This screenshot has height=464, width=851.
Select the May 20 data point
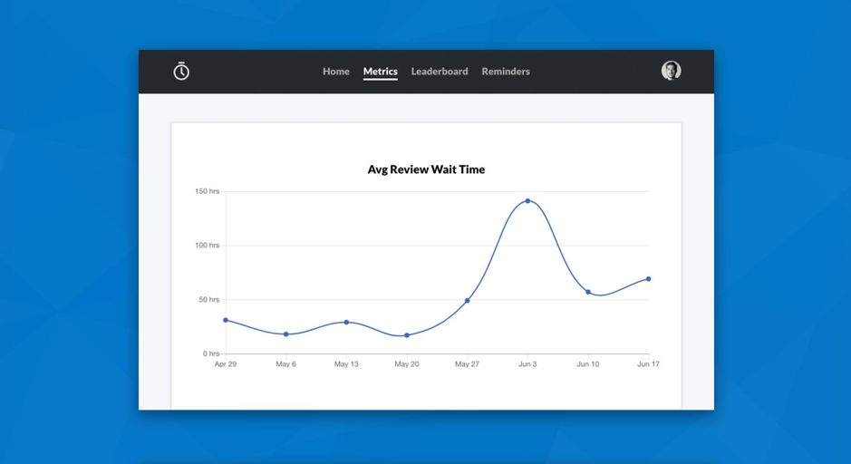[x=407, y=335]
